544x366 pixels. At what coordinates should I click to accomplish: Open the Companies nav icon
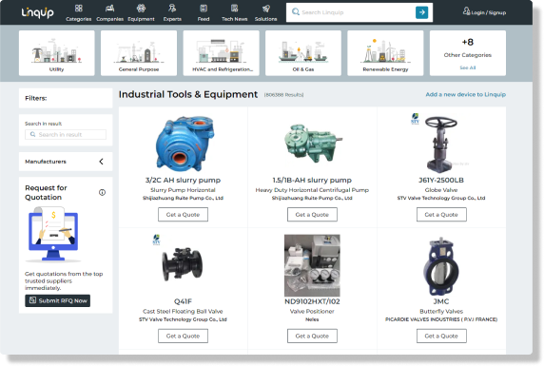pyautogui.click(x=109, y=8)
